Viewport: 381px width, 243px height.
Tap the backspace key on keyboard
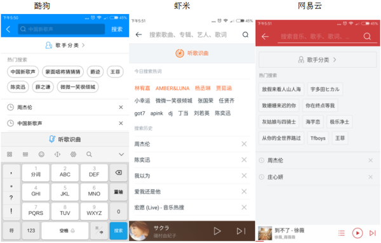pos(118,173)
